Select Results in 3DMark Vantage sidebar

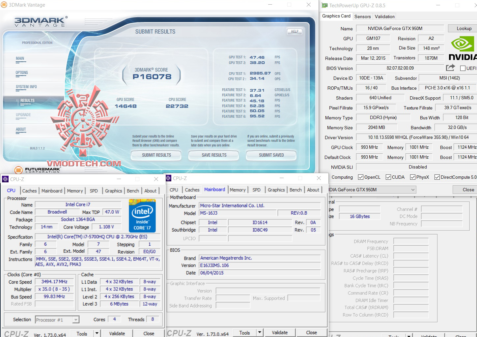(27, 101)
